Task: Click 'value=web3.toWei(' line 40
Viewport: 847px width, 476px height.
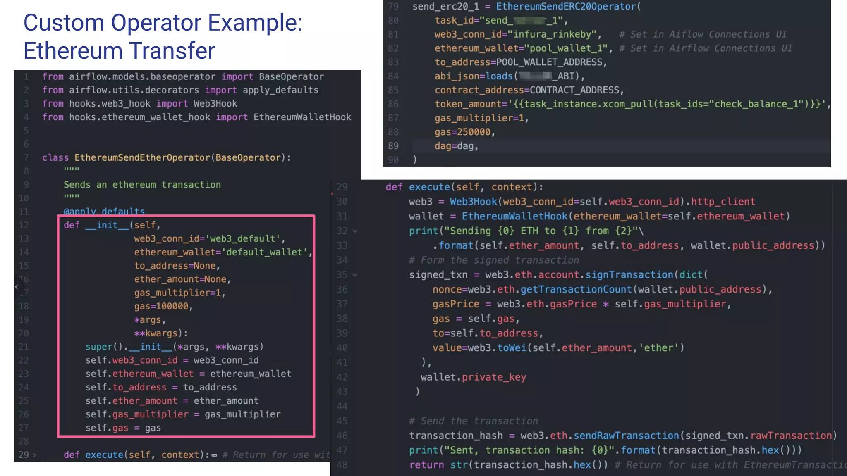Action: coord(558,348)
